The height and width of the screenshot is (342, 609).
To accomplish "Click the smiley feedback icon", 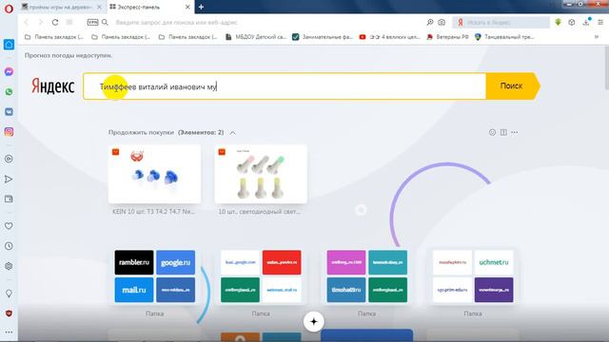I will [492, 133].
